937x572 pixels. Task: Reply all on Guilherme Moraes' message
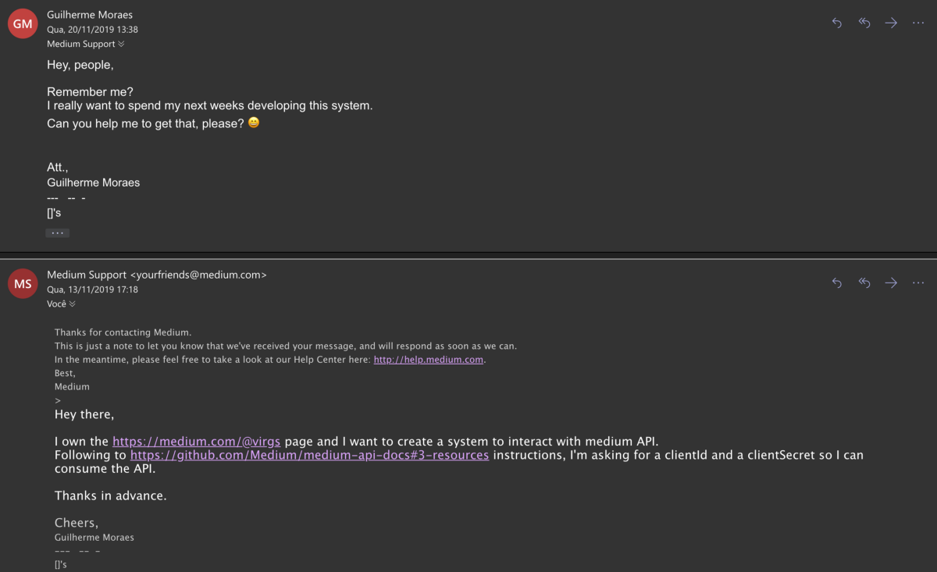(864, 23)
